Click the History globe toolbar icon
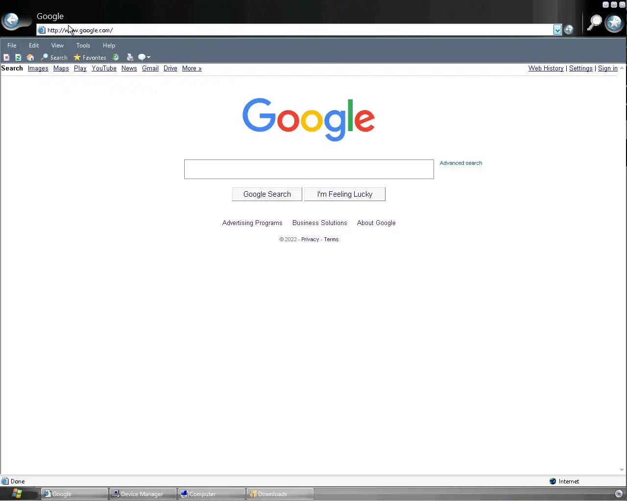The width and height of the screenshot is (627, 501). (x=116, y=57)
